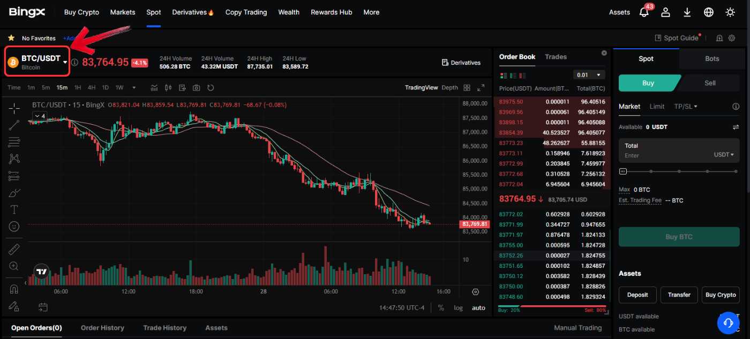The image size is (750, 339).
Task: Show bids-only order book view
Action: 513,76
